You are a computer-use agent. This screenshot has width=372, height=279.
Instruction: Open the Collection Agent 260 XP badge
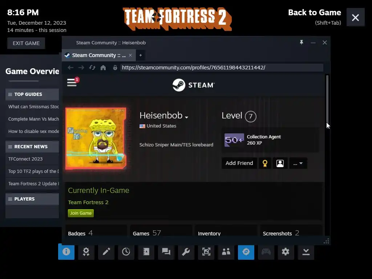pos(270,140)
